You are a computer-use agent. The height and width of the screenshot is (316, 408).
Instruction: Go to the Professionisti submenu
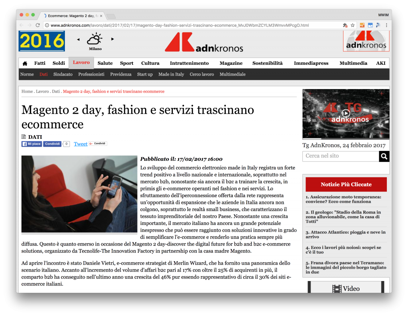point(91,74)
